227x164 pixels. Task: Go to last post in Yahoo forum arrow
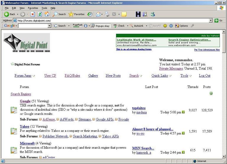(x=183, y=133)
